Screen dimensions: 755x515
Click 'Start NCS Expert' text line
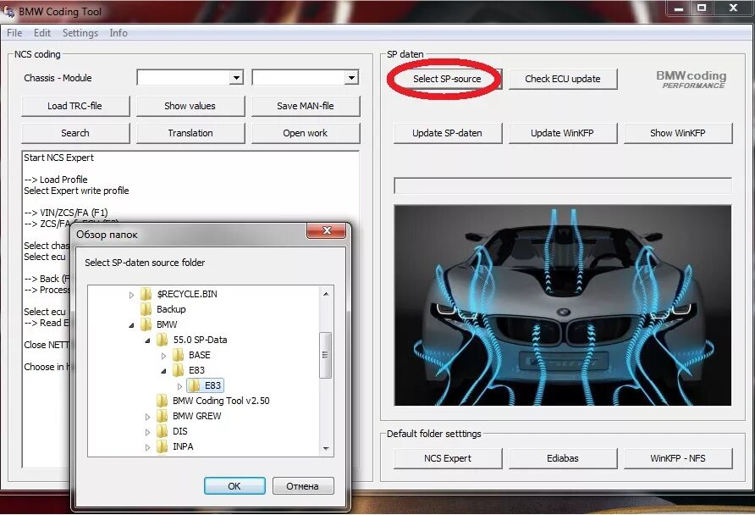pos(58,158)
